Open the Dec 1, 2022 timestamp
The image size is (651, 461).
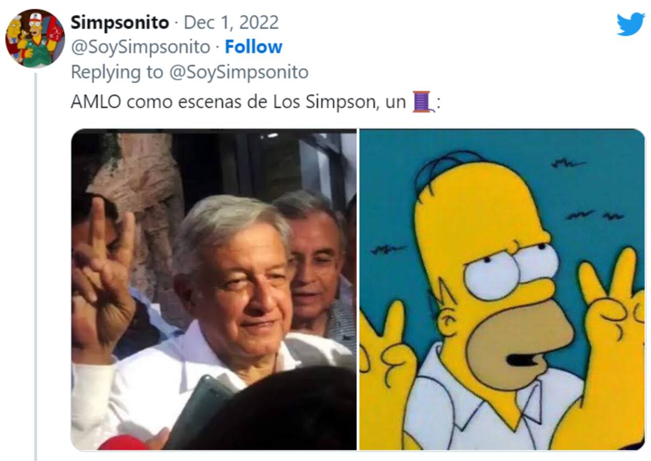231,23
